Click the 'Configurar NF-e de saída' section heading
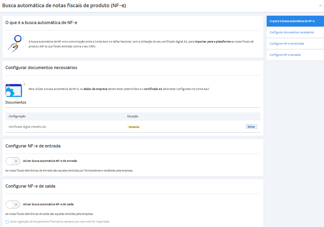 30,186
